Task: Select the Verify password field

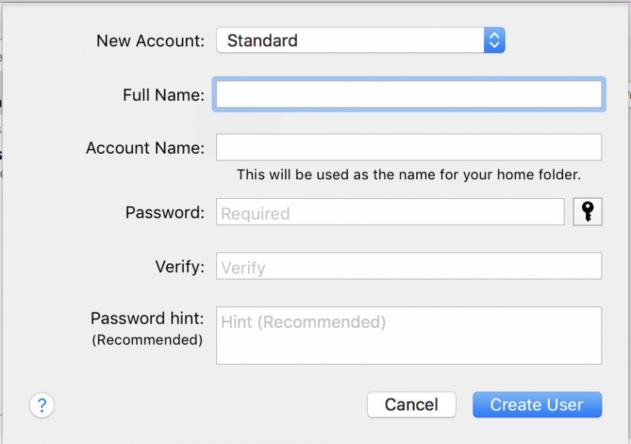Action: coord(408,266)
